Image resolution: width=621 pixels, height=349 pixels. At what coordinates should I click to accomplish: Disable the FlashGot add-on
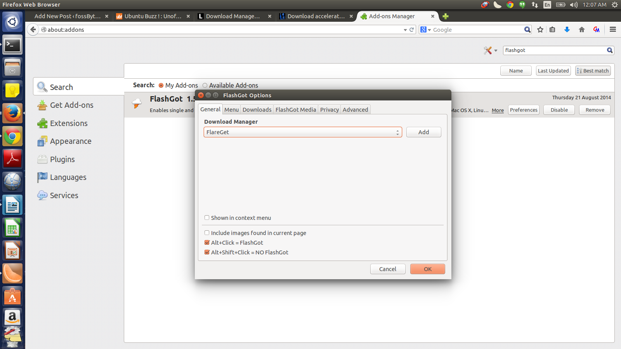pos(559,110)
